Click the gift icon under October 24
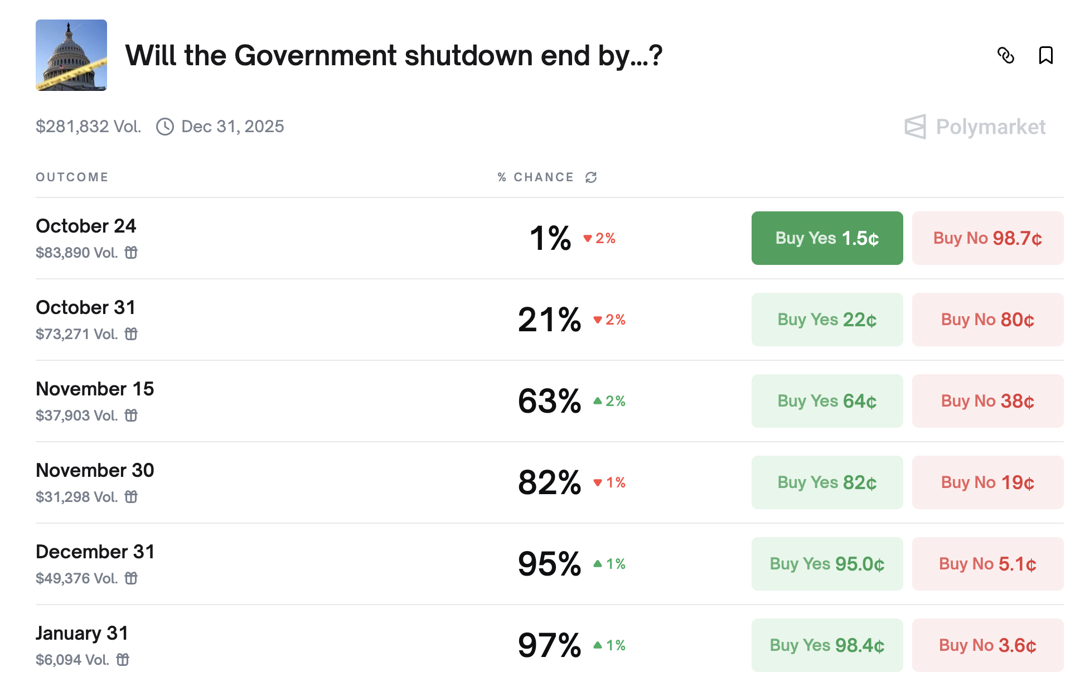The height and width of the screenshot is (686, 1080). pos(131,253)
